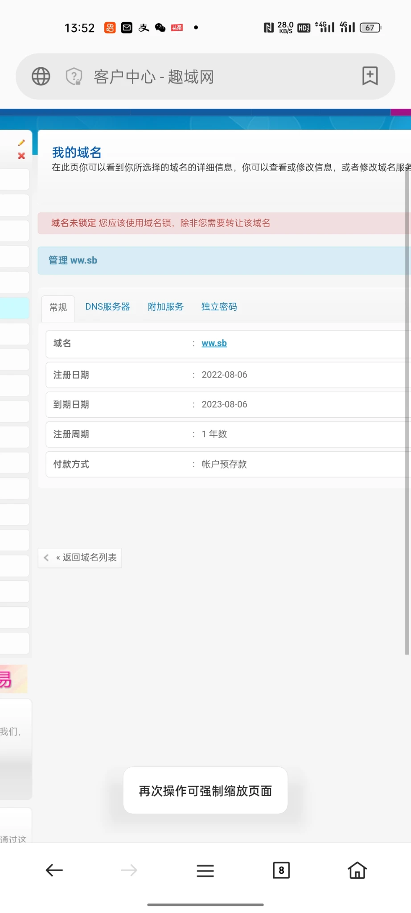
Task: Go to browser home page icon
Action: pos(357,870)
